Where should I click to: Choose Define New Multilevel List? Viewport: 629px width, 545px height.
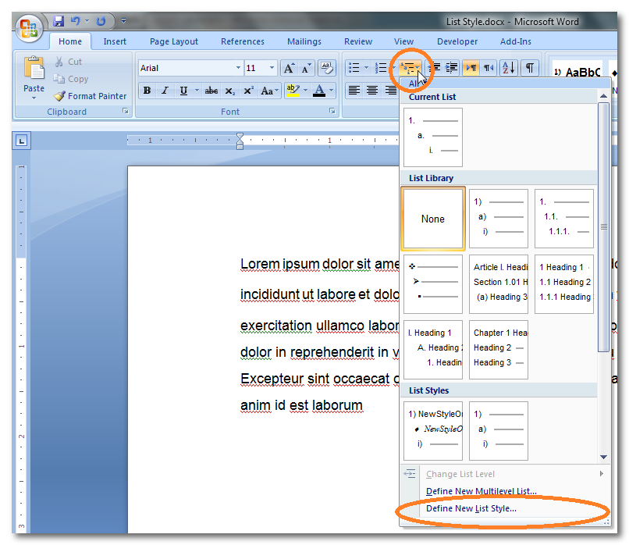coord(481,491)
